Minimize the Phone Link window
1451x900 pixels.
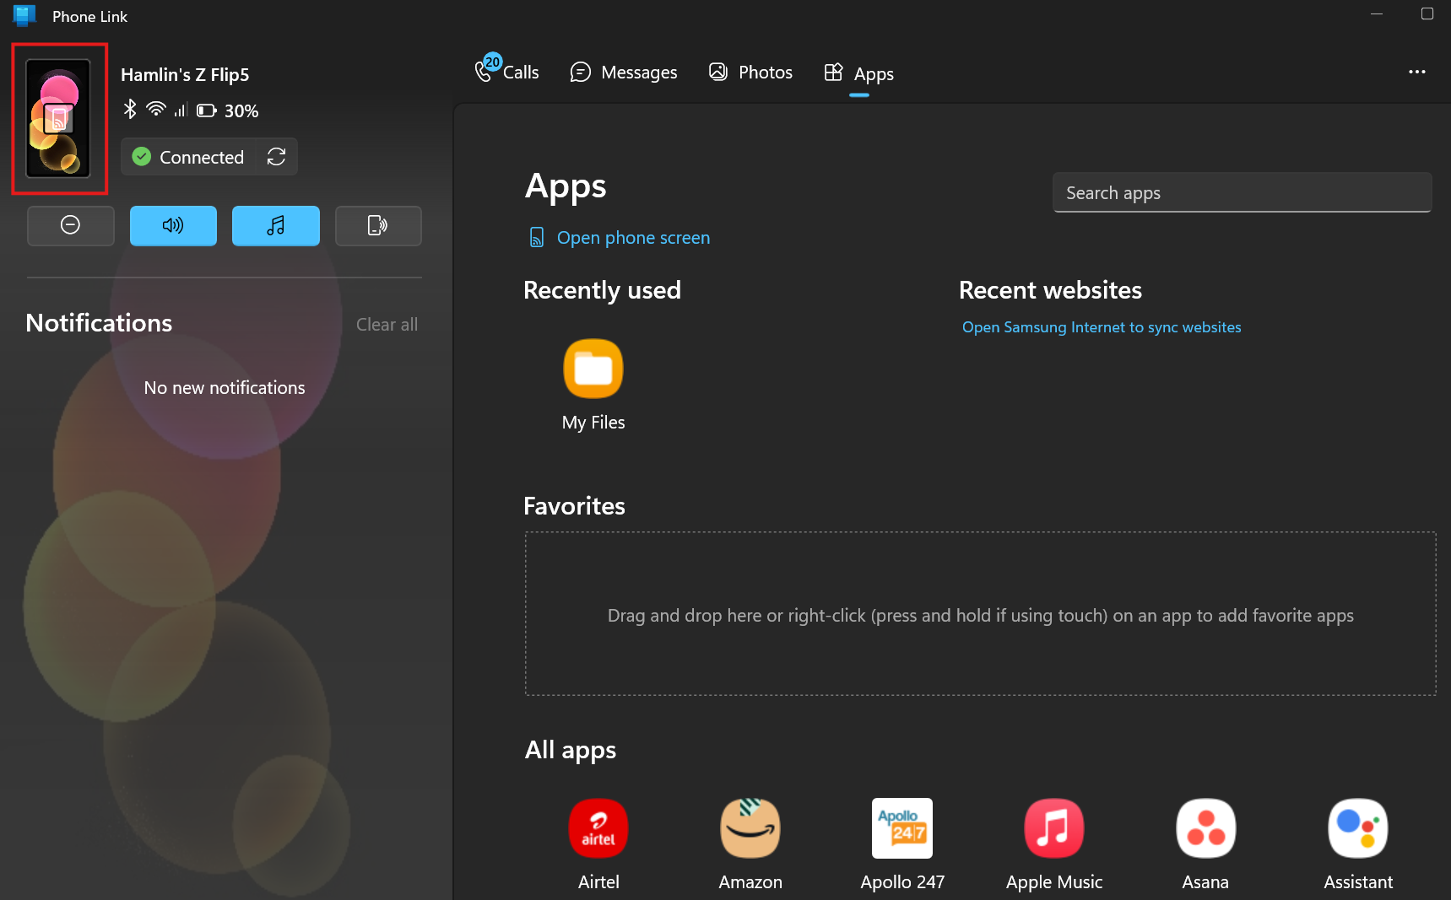click(x=1377, y=13)
